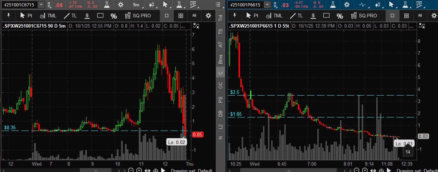Toggle single-chart view in right drawing toolbar
This screenshot has width=438, height=172.
[x=392, y=16]
